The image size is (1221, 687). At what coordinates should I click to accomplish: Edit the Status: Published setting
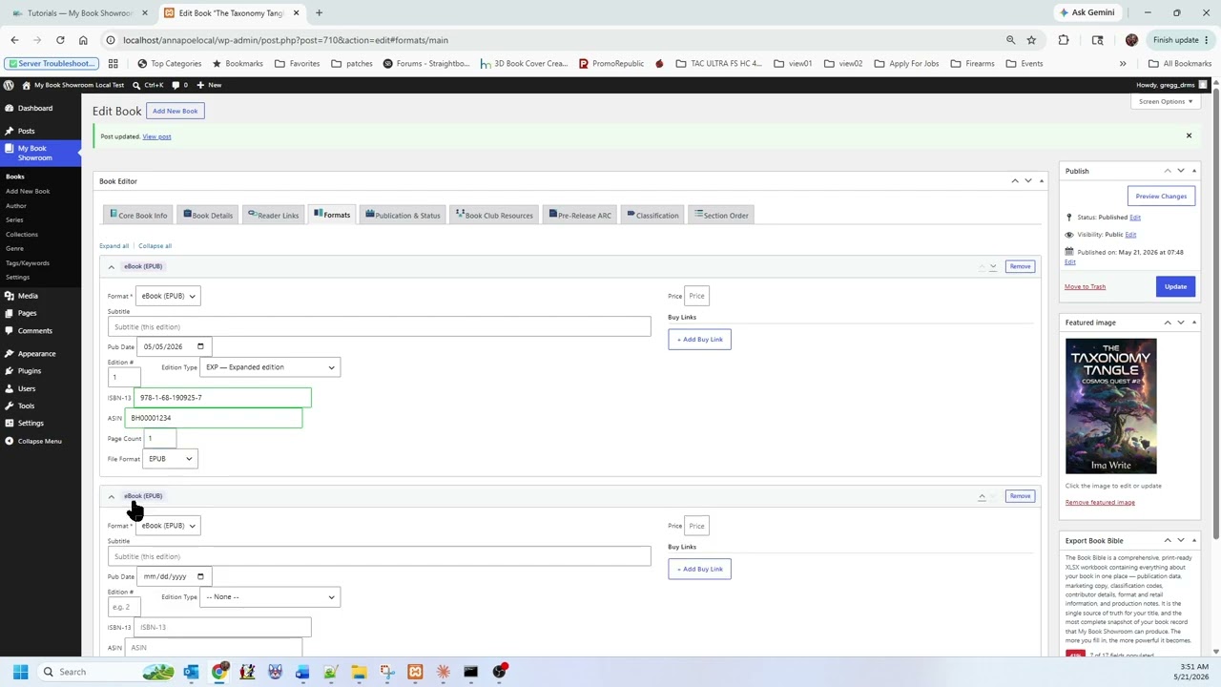coord(1135,218)
